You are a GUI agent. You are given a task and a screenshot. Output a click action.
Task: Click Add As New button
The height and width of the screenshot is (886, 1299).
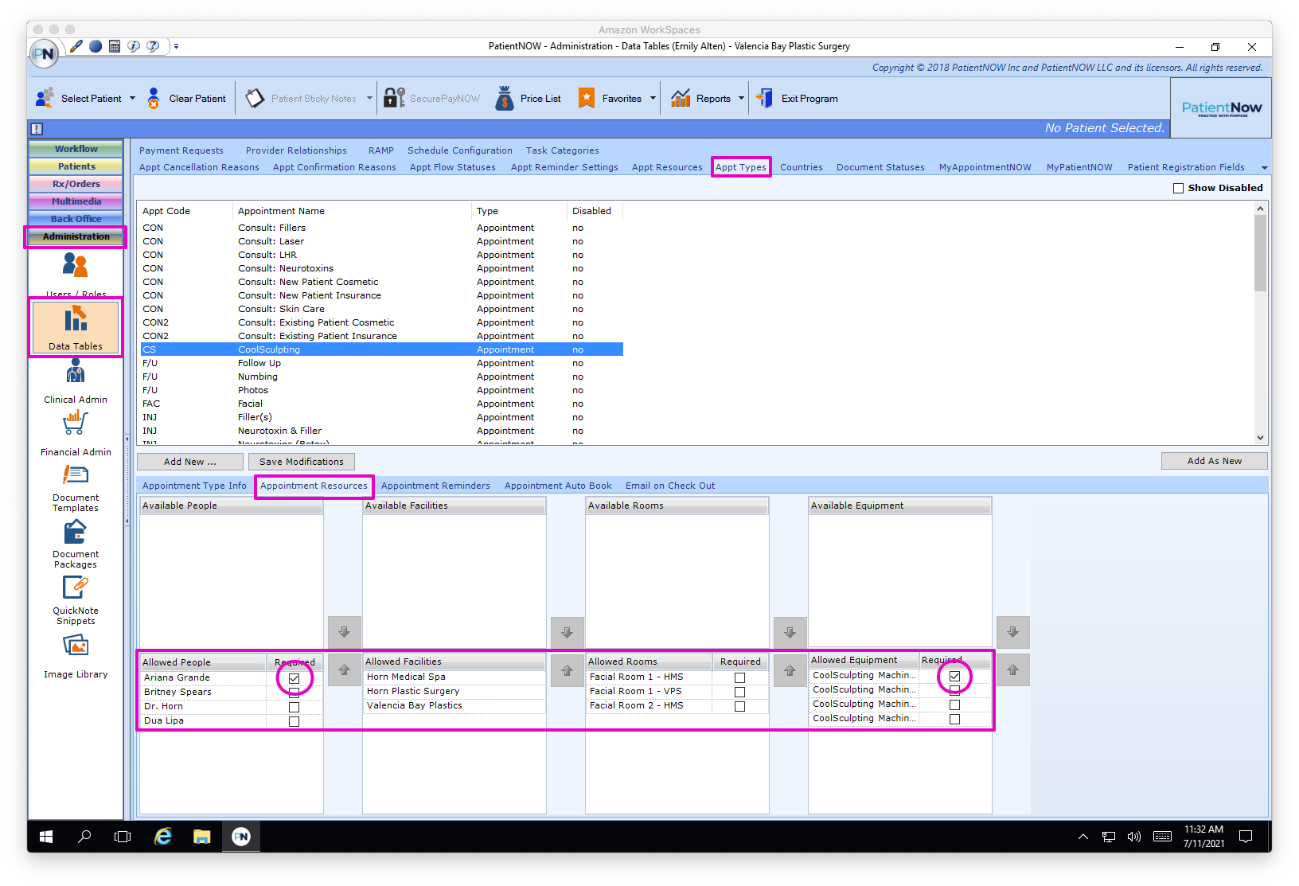click(x=1215, y=461)
